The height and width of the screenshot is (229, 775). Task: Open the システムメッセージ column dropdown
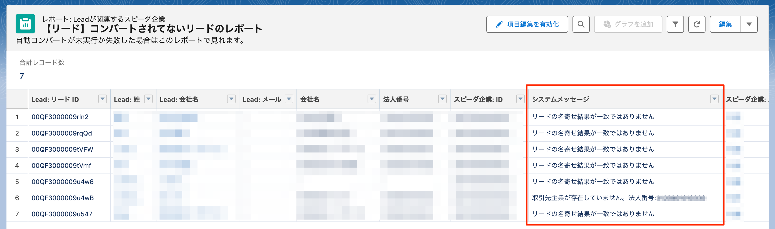(x=714, y=99)
